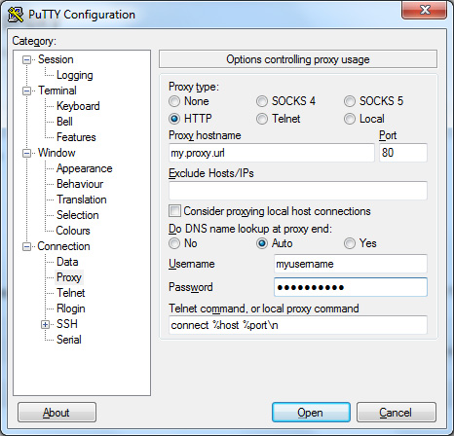Viewport: 454px width, 436px height.
Task: Open the Features category
Action: point(76,137)
